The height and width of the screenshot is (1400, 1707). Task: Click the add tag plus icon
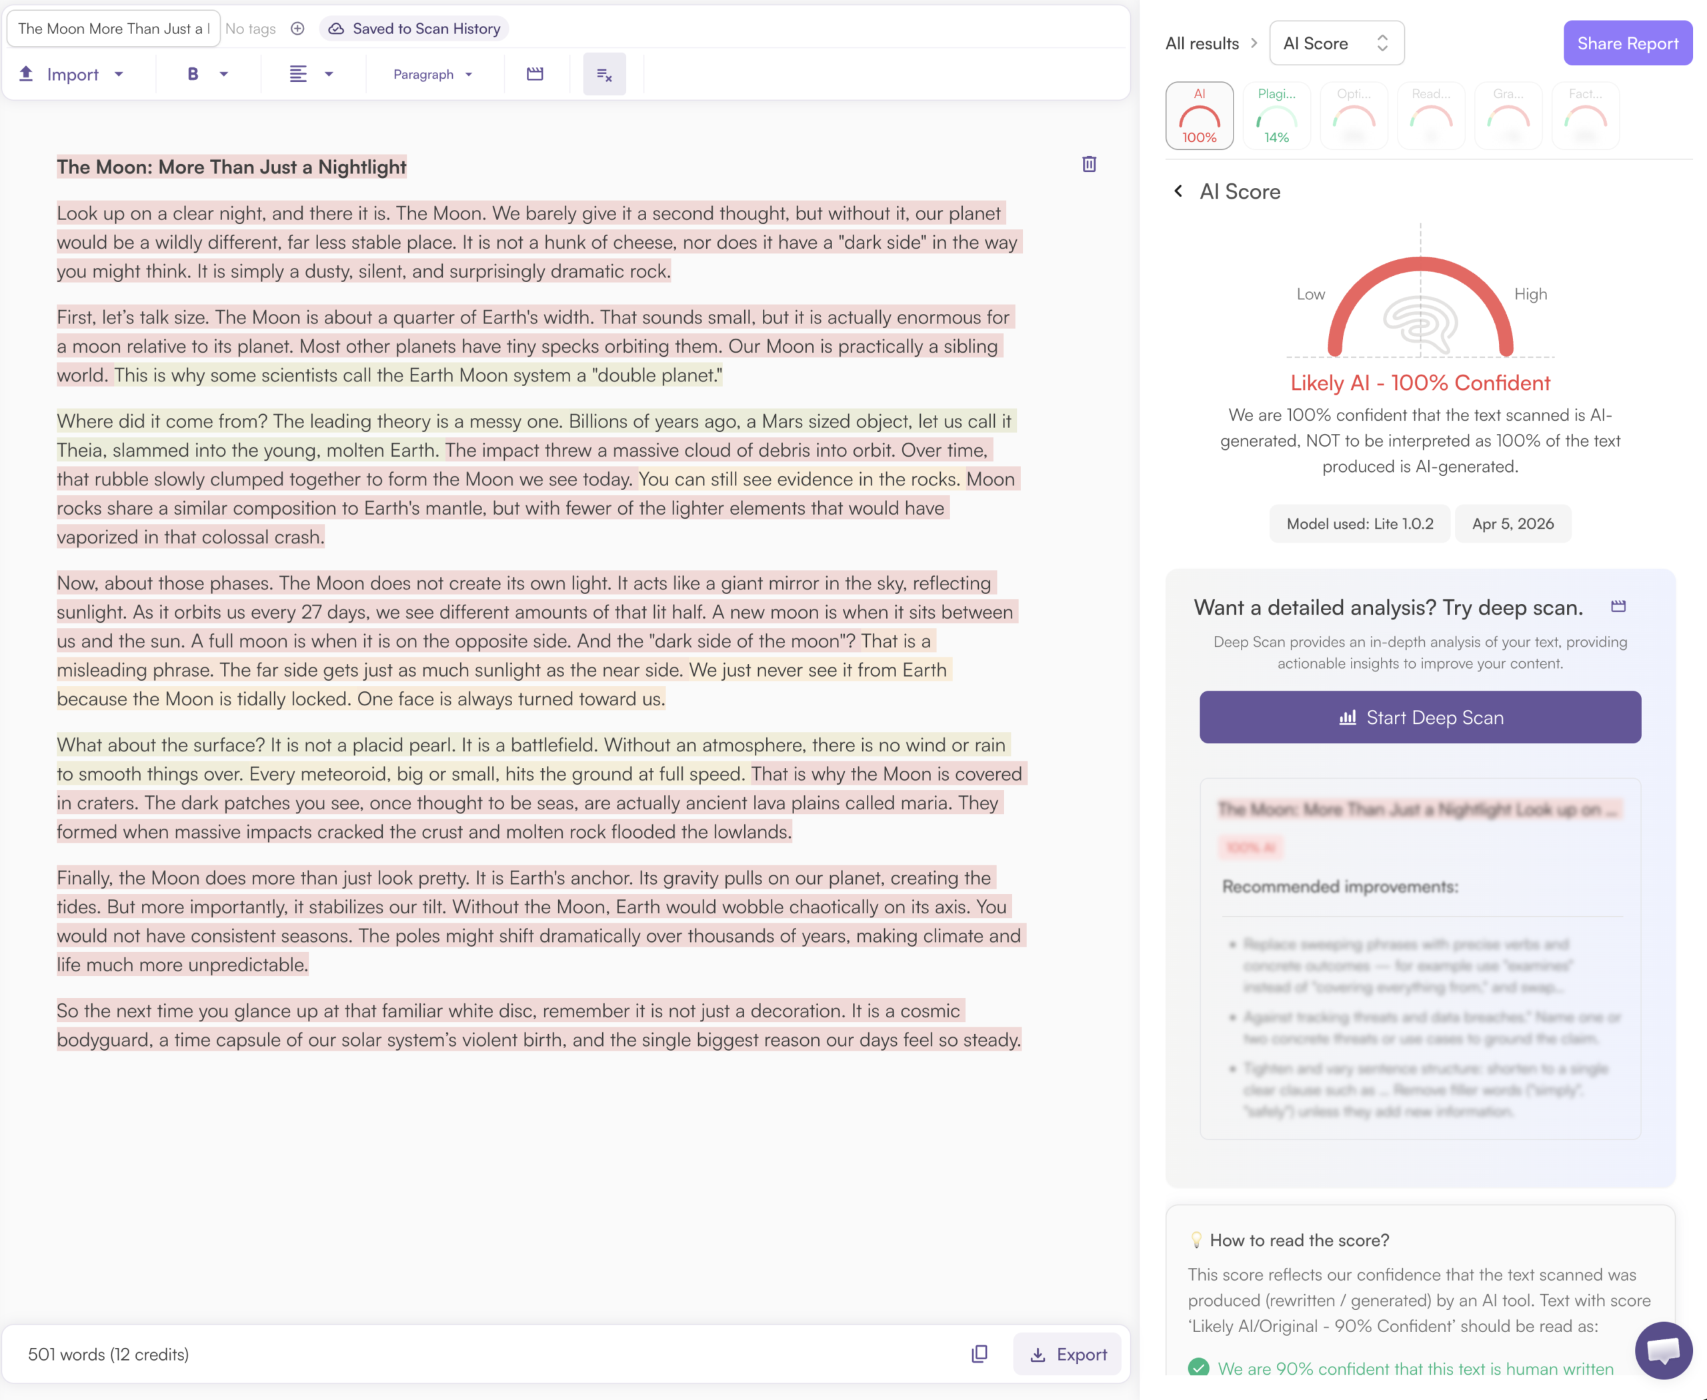[297, 29]
